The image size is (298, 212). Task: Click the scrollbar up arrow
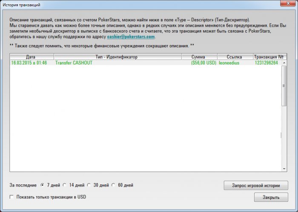pyautogui.click(x=284, y=63)
